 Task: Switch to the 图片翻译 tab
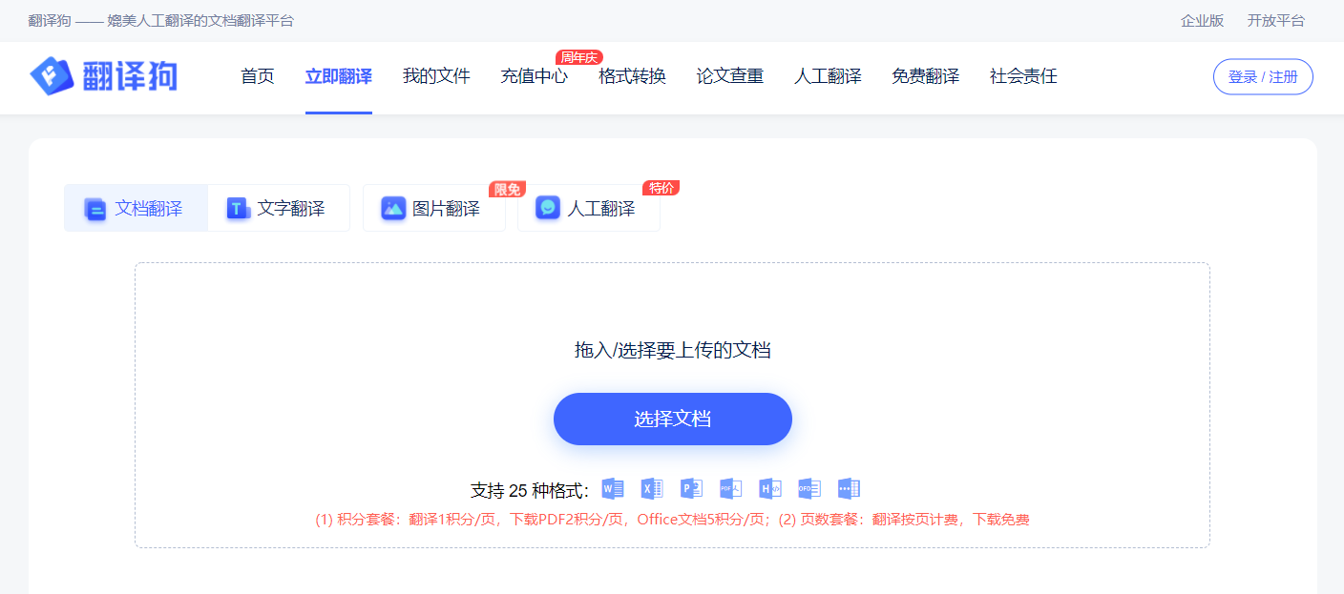[434, 208]
